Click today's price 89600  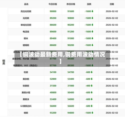click(53, 32)
